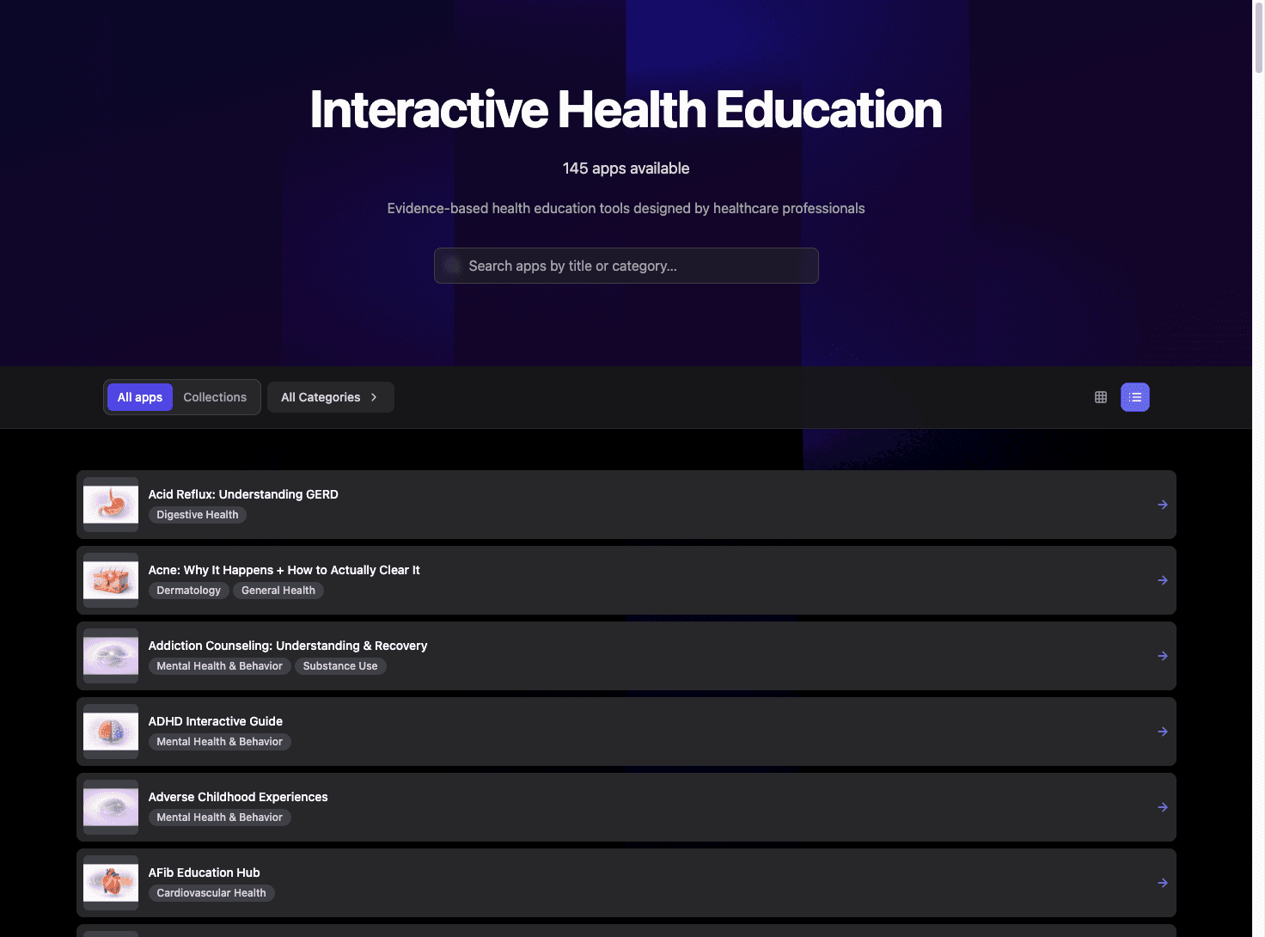This screenshot has width=1265, height=937.
Task: Select the All apps tab
Action: point(140,397)
